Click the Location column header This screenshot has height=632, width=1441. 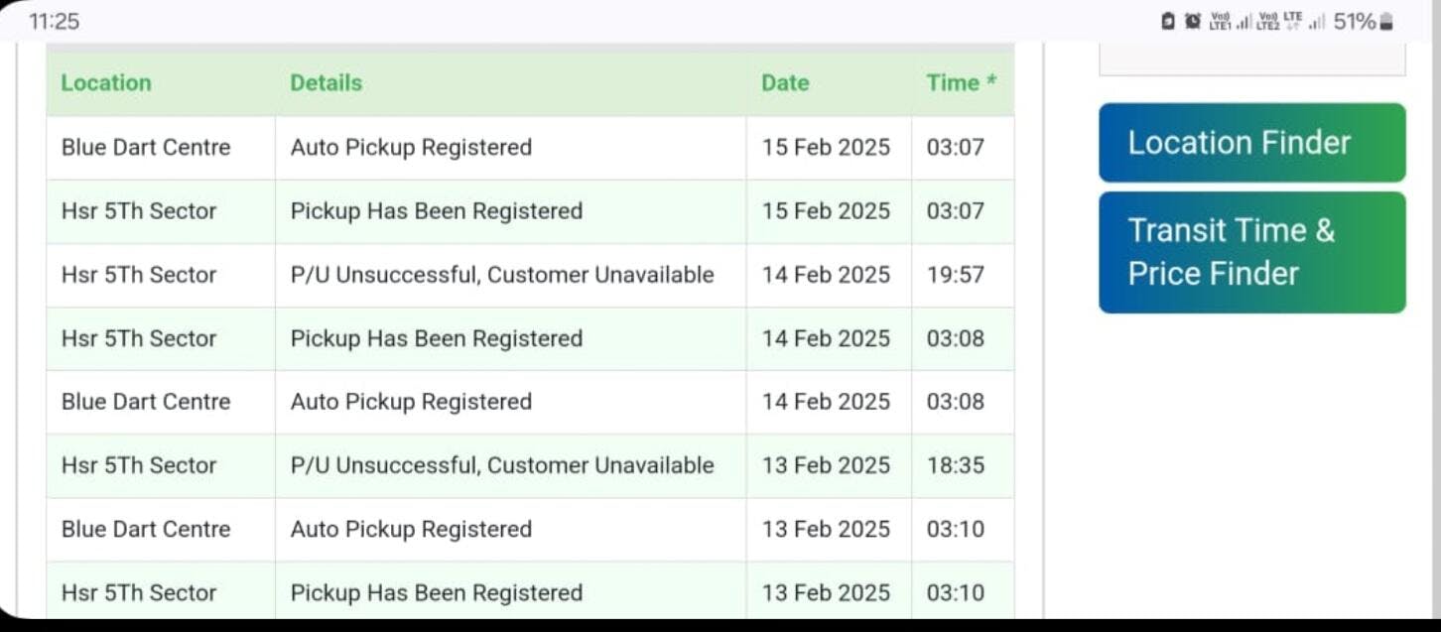pos(106,83)
